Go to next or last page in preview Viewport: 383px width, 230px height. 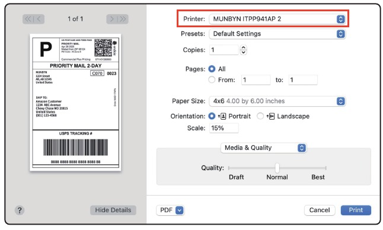tap(117, 19)
